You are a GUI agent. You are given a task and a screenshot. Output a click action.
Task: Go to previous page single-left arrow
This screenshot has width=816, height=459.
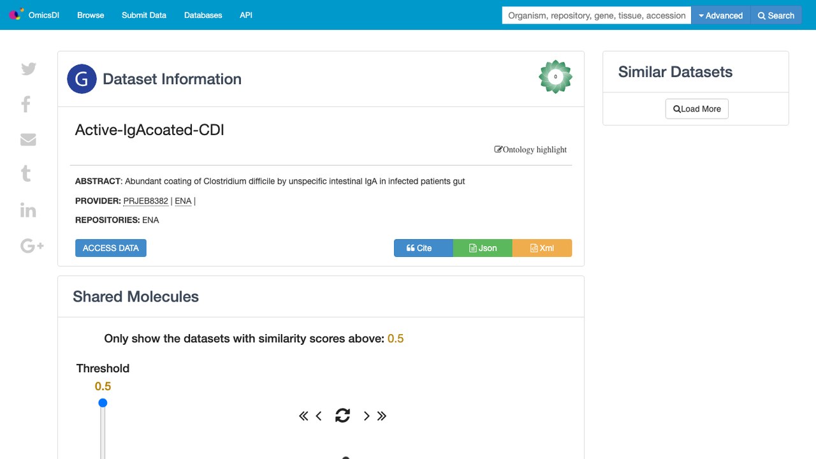pyautogui.click(x=319, y=416)
